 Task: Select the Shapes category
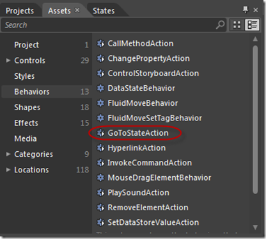(27, 108)
